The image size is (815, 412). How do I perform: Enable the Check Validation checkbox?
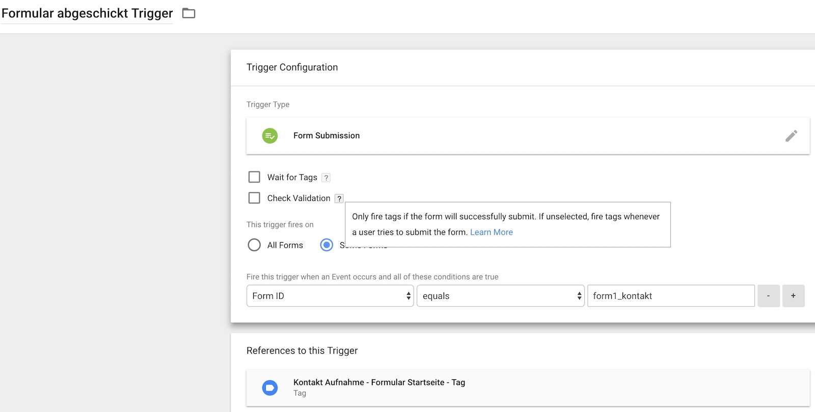tap(254, 198)
